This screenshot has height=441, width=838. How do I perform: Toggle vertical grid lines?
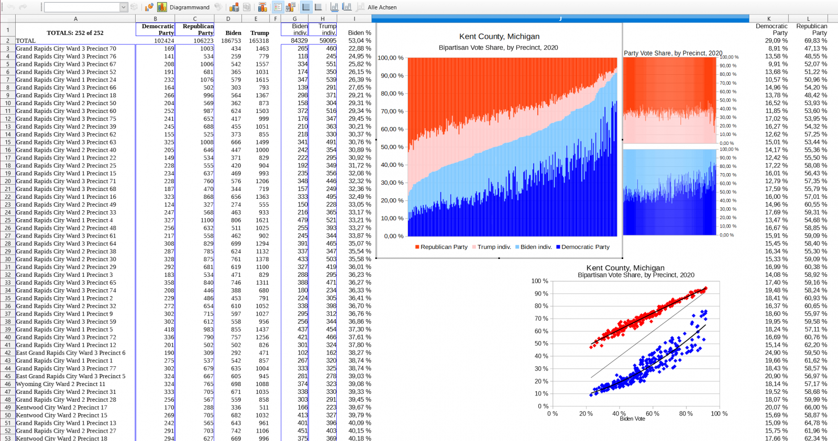coord(318,7)
